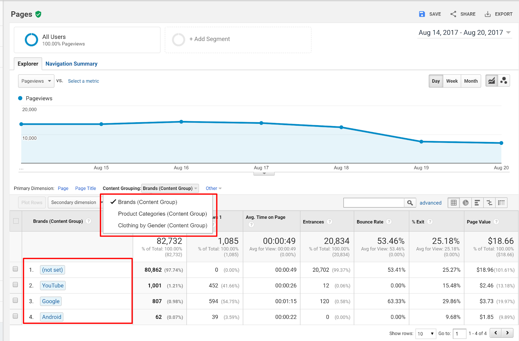
Task: Toggle the select-all rows checkbox
Action: coord(16,221)
